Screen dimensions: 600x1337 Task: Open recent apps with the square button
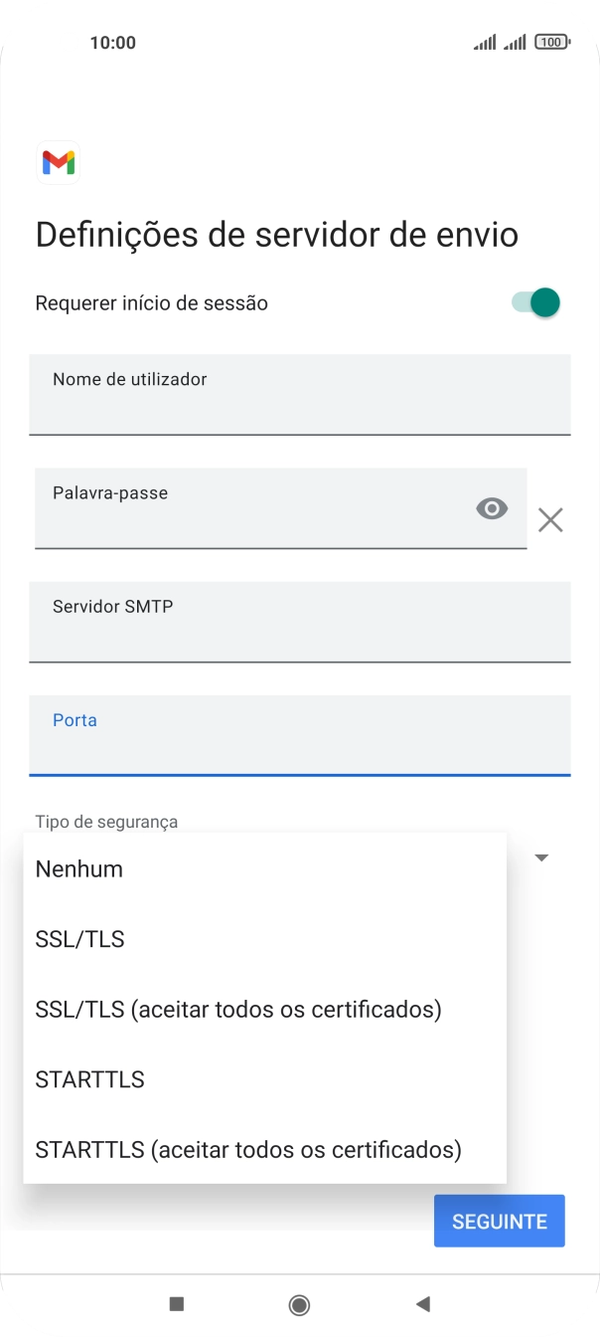point(175,1304)
